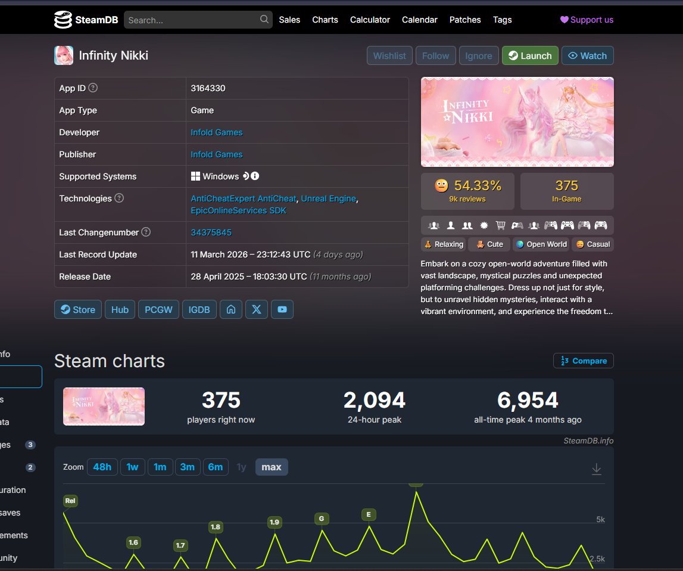
Task: Click the Steam Deck compatibility icon beside Windows
Action: [246, 176]
